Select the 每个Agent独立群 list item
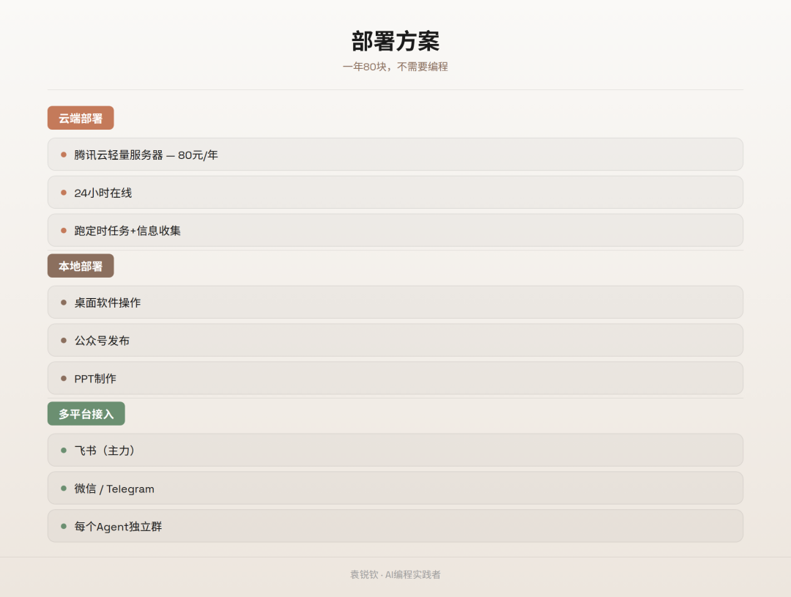 pyautogui.click(x=395, y=526)
